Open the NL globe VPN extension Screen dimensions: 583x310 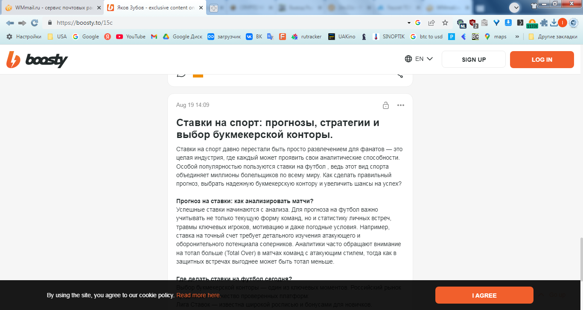point(461,23)
